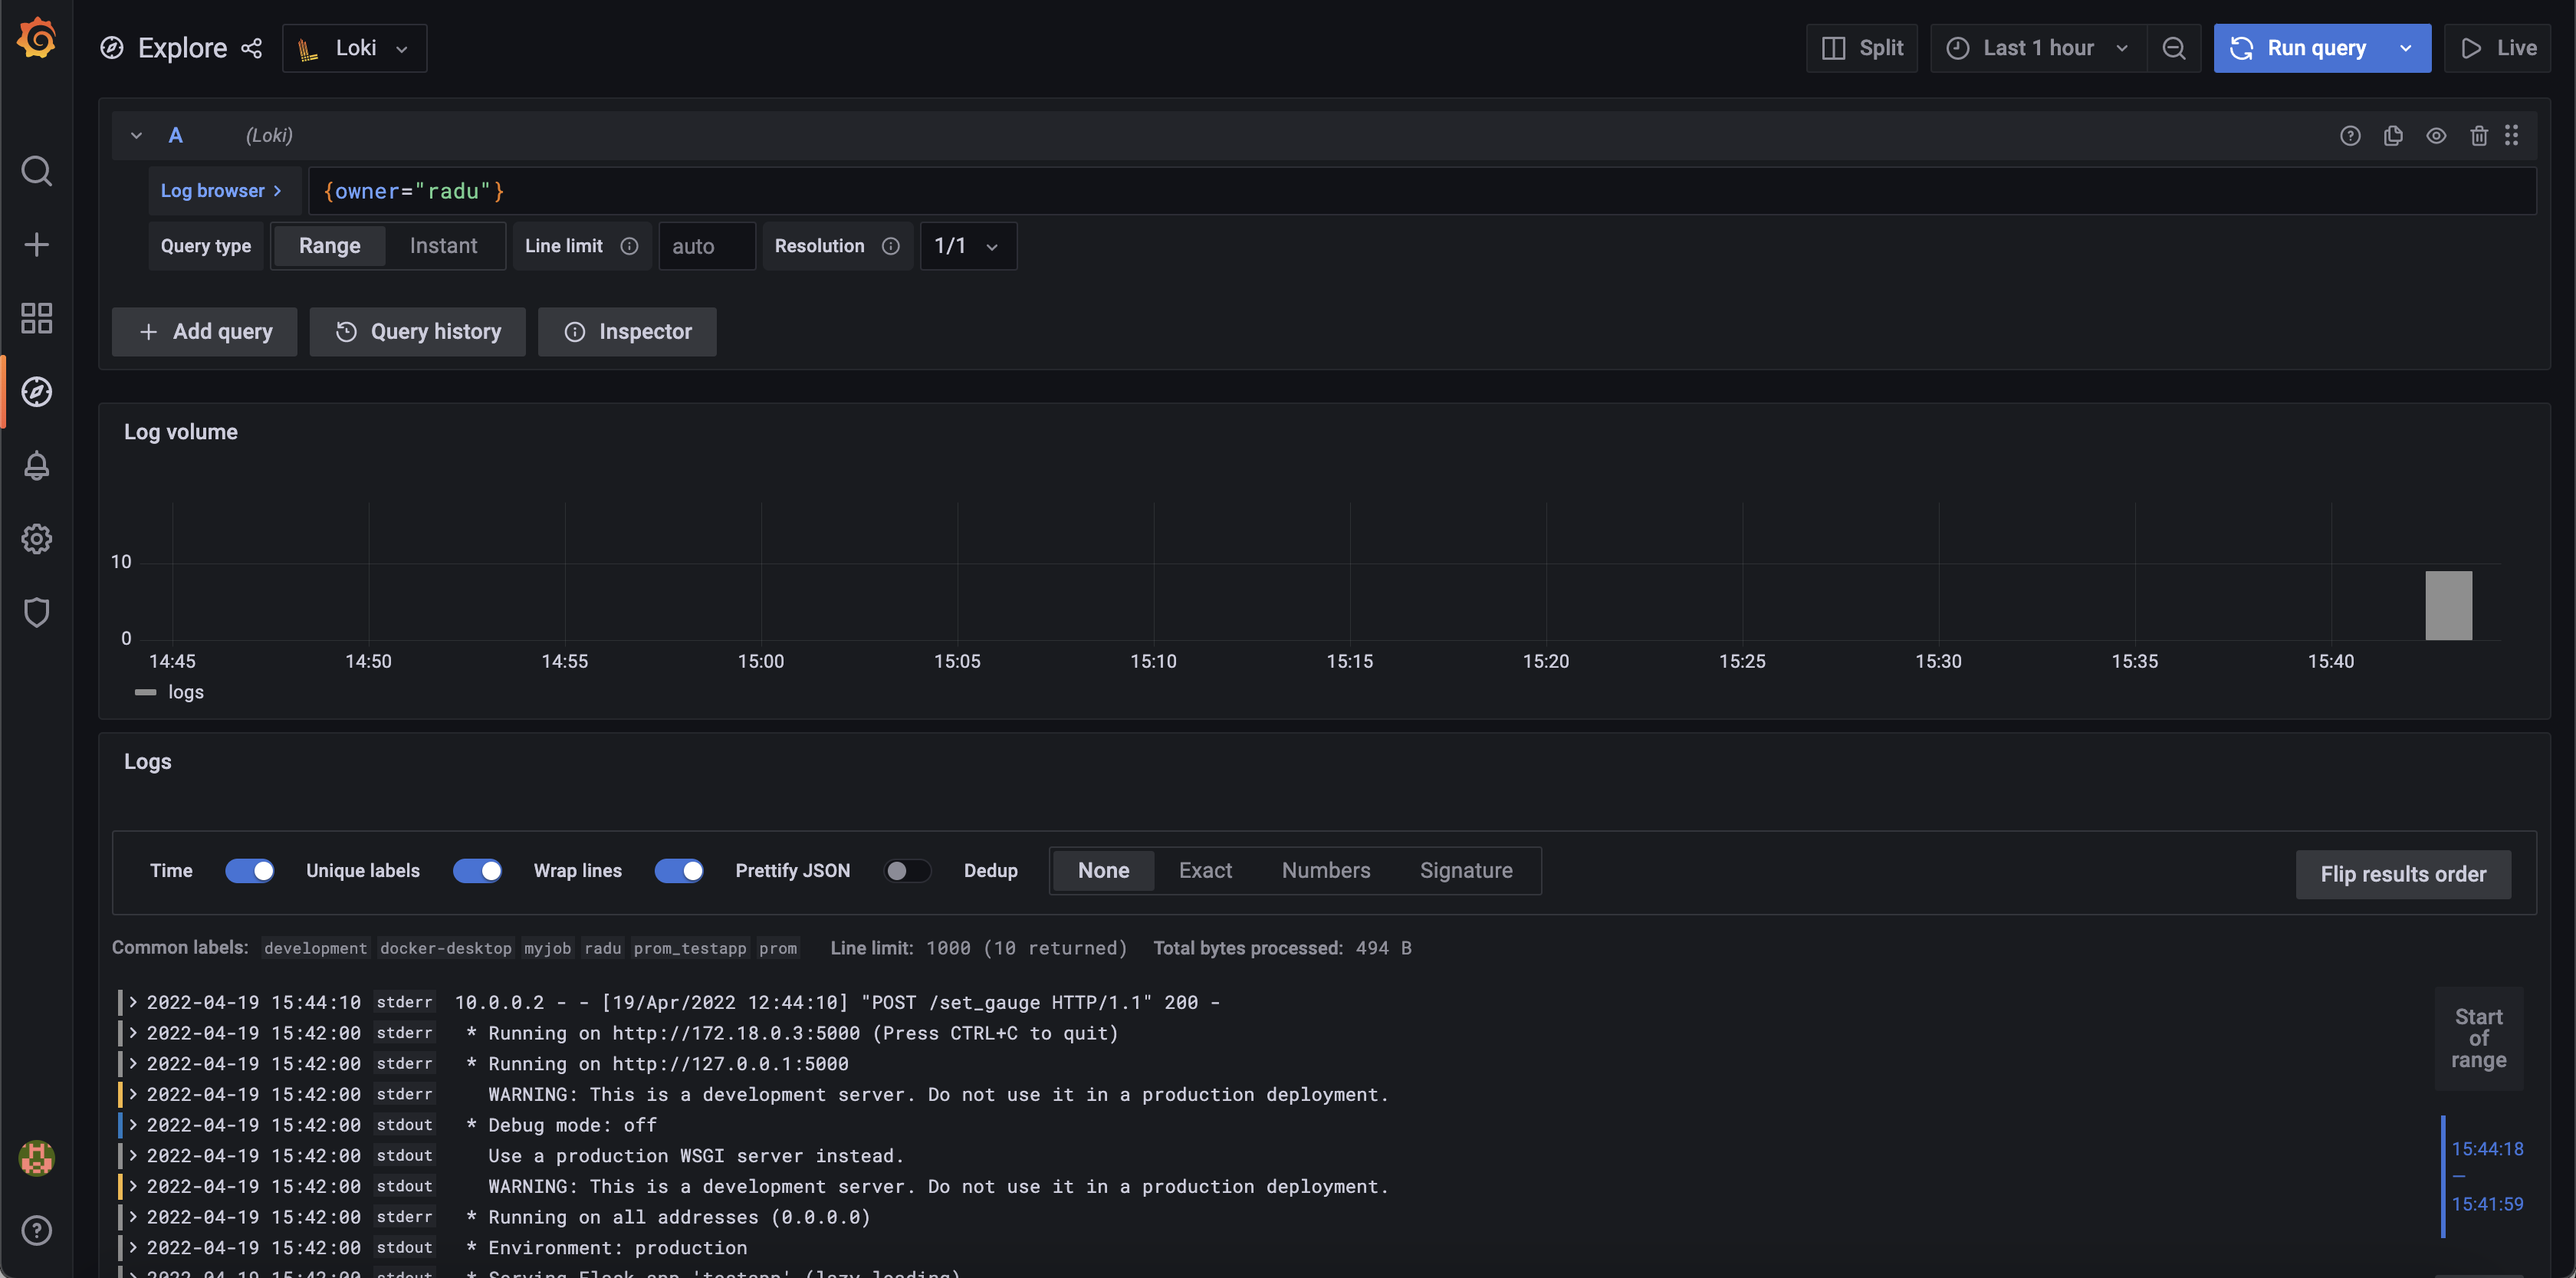2576x1278 pixels.
Task: Disable the Wrap lines switch
Action: pos(679,870)
